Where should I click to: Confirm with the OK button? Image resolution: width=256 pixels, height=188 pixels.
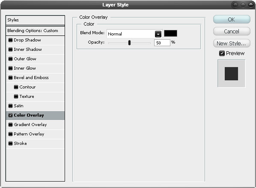click(232, 19)
